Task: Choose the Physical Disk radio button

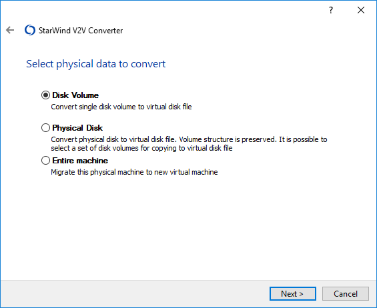Action: pyautogui.click(x=45, y=128)
